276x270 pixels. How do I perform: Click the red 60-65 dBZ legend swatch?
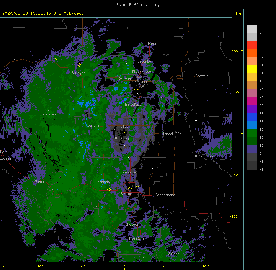tap(252, 45)
